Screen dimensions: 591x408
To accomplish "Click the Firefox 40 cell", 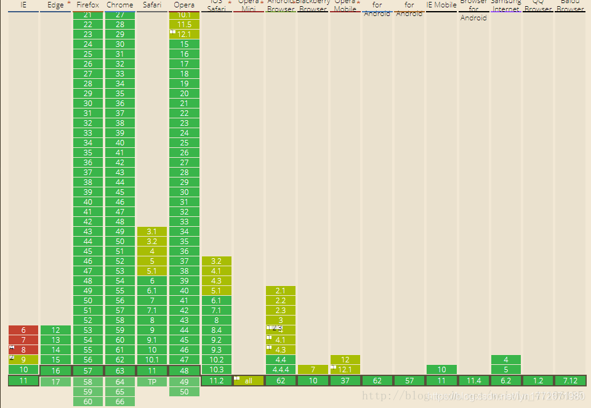I will pyautogui.click(x=88, y=202).
